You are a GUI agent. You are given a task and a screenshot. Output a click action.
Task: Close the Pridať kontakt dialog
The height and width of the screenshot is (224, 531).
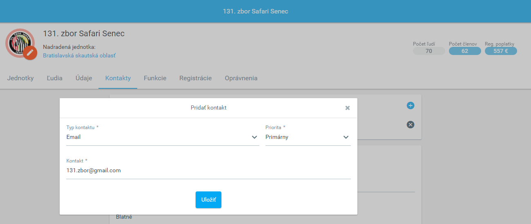(348, 108)
